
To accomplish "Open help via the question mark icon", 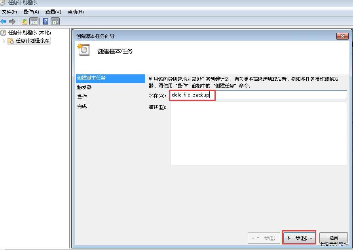I will pos(46,22).
